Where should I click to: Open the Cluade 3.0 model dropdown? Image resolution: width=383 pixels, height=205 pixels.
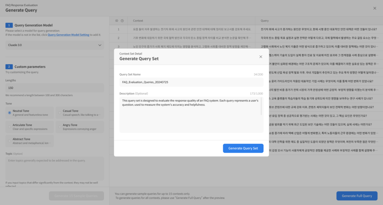pos(55,45)
